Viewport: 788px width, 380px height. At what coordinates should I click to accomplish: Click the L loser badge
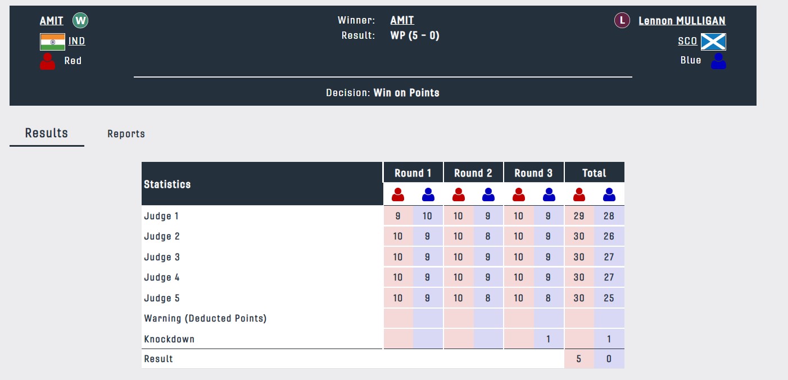622,21
